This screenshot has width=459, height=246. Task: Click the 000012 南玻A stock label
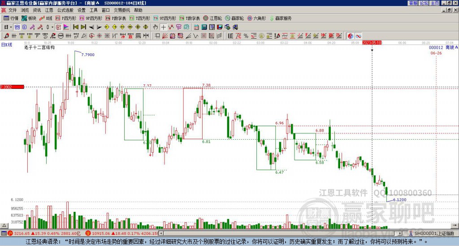coord(443,47)
